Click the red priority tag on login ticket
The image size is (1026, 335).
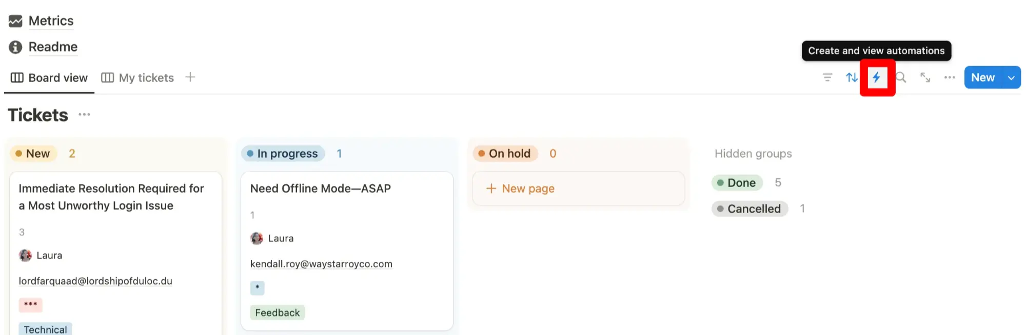tap(31, 305)
